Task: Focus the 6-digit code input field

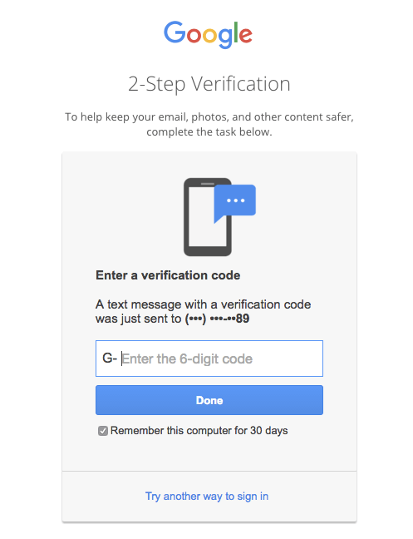Action: point(209,359)
